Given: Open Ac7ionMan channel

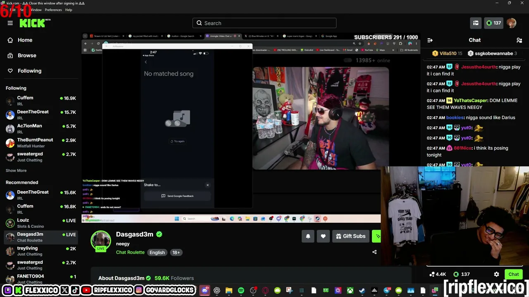Looking at the screenshot, I should 41,129.
